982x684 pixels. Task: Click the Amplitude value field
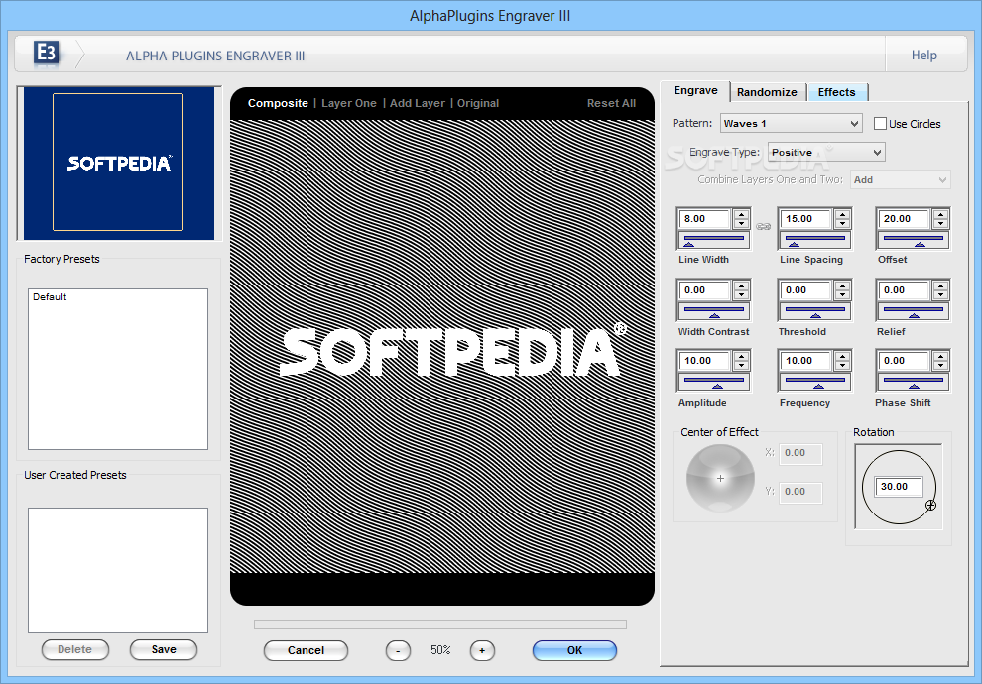coord(705,361)
